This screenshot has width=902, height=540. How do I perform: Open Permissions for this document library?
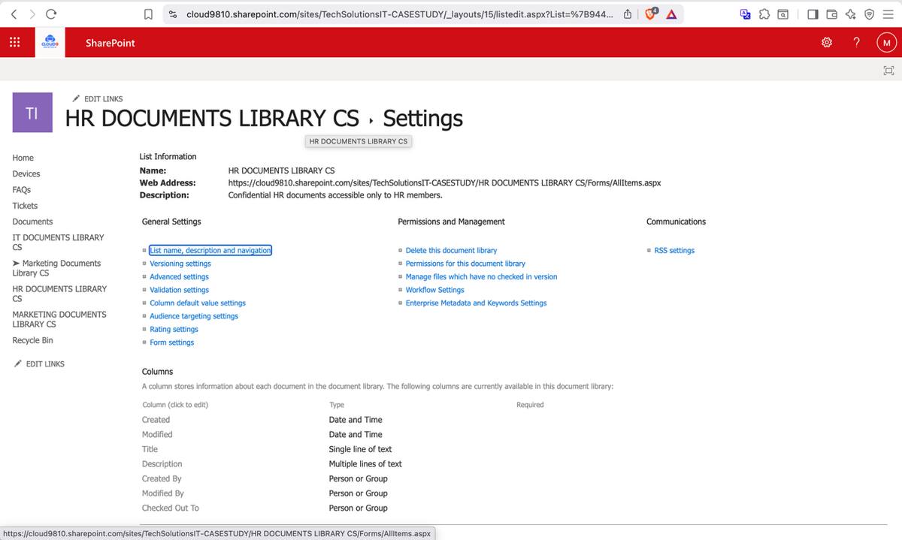pos(465,264)
